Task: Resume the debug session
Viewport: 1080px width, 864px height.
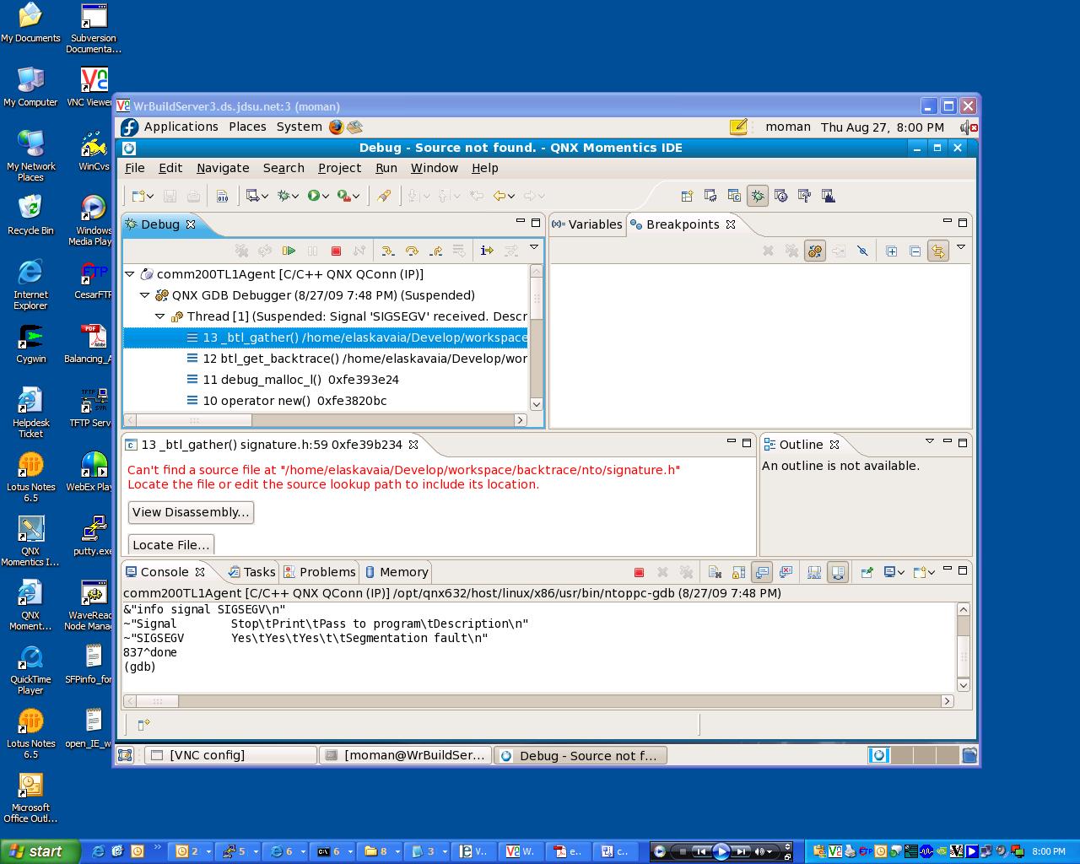Action: (x=289, y=251)
